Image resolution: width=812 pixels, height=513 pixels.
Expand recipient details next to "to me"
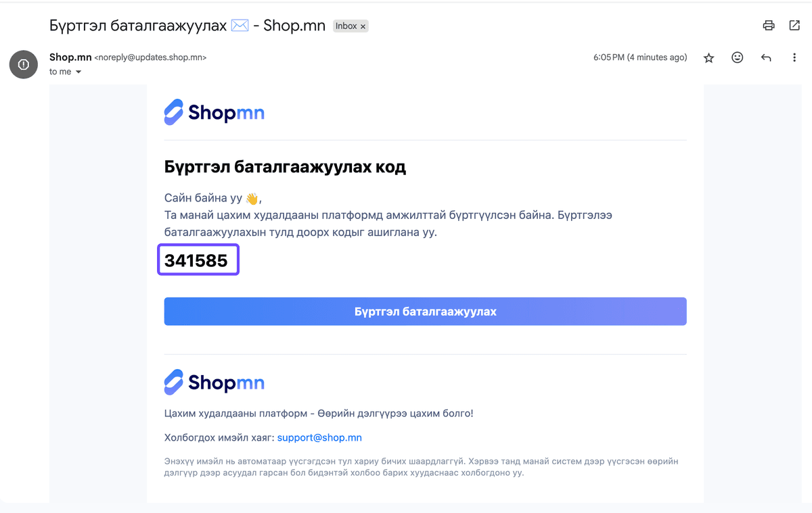coord(78,72)
